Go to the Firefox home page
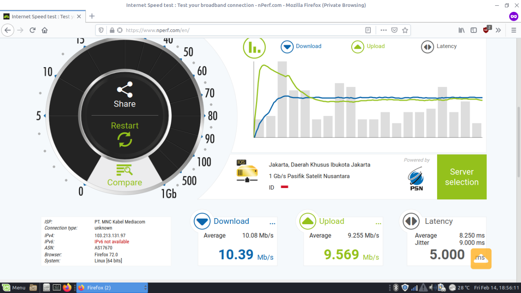Image resolution: width=521 pixels, height=293 pixels. [x=45, y=30]
